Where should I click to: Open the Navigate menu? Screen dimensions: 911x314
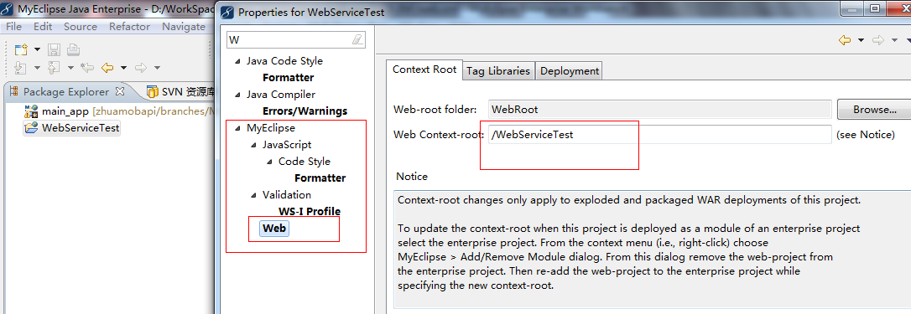pyautogui.click(x=184, y=27)
